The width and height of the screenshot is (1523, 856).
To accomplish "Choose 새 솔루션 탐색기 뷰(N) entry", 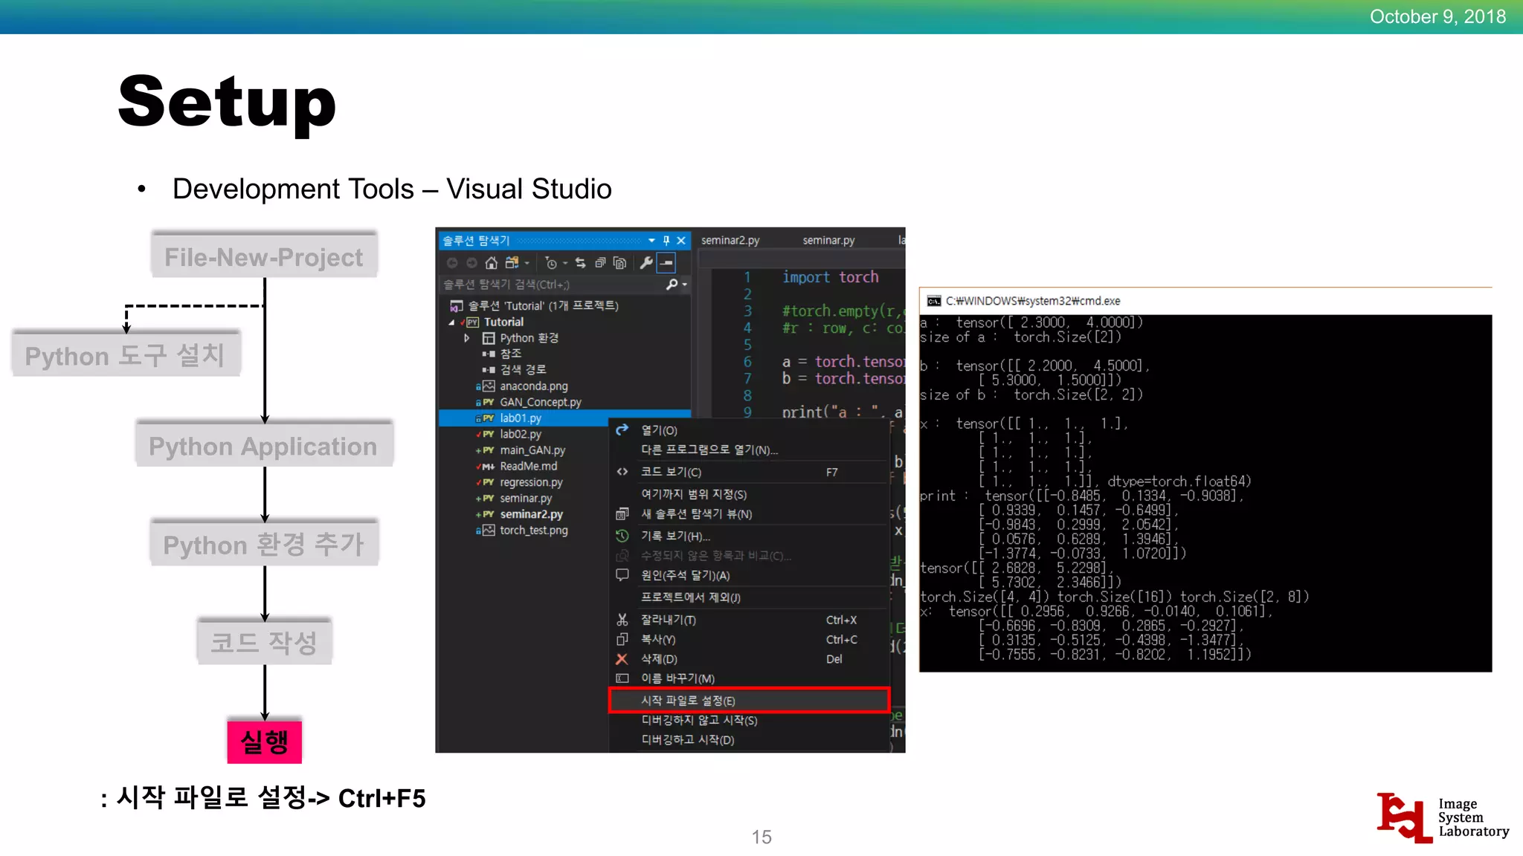I will (x=750, y=514).
